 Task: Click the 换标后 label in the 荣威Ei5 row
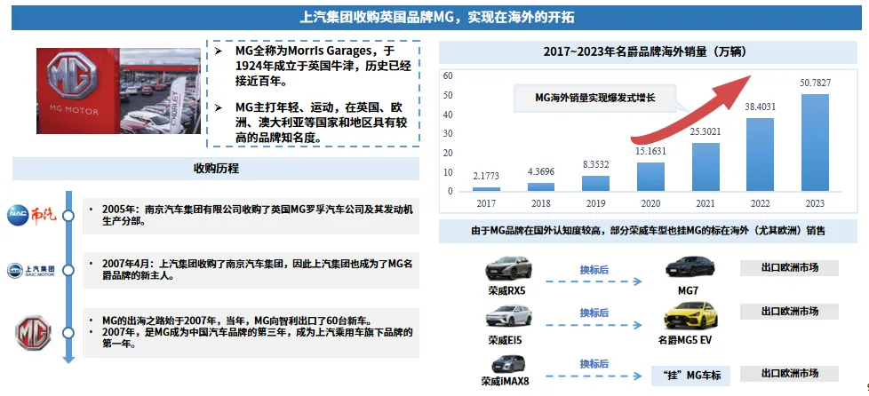tap(594, 313)
